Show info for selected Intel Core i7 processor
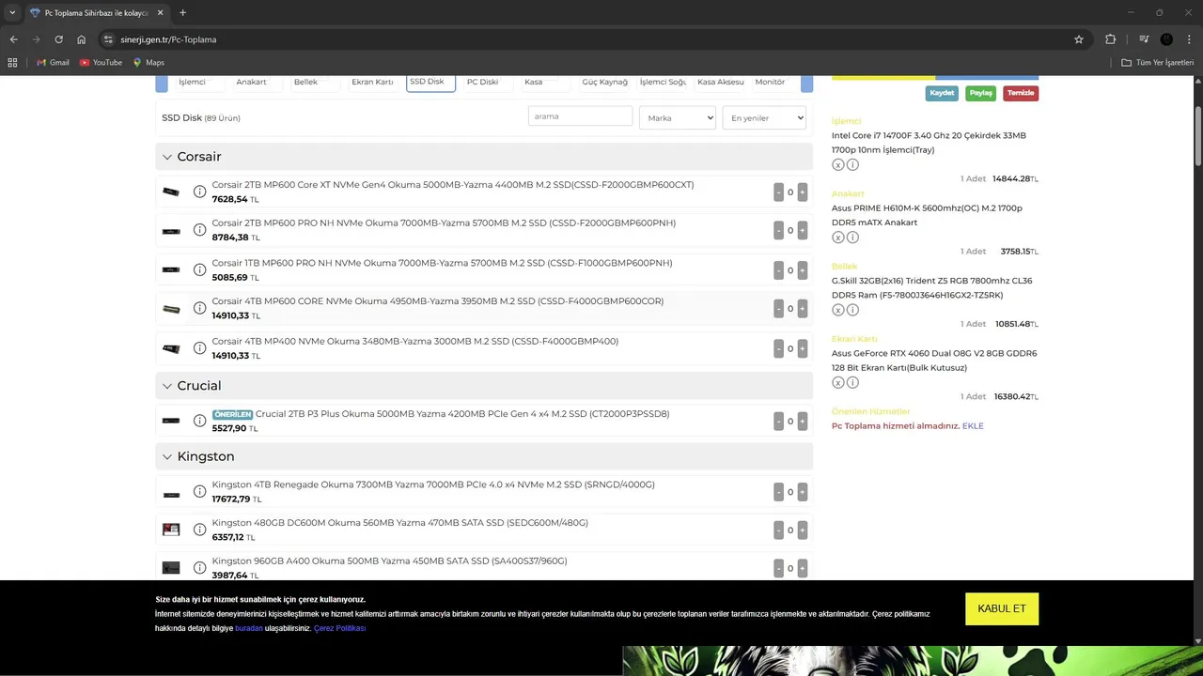1203x676 pixels. [x=852, y=164]
